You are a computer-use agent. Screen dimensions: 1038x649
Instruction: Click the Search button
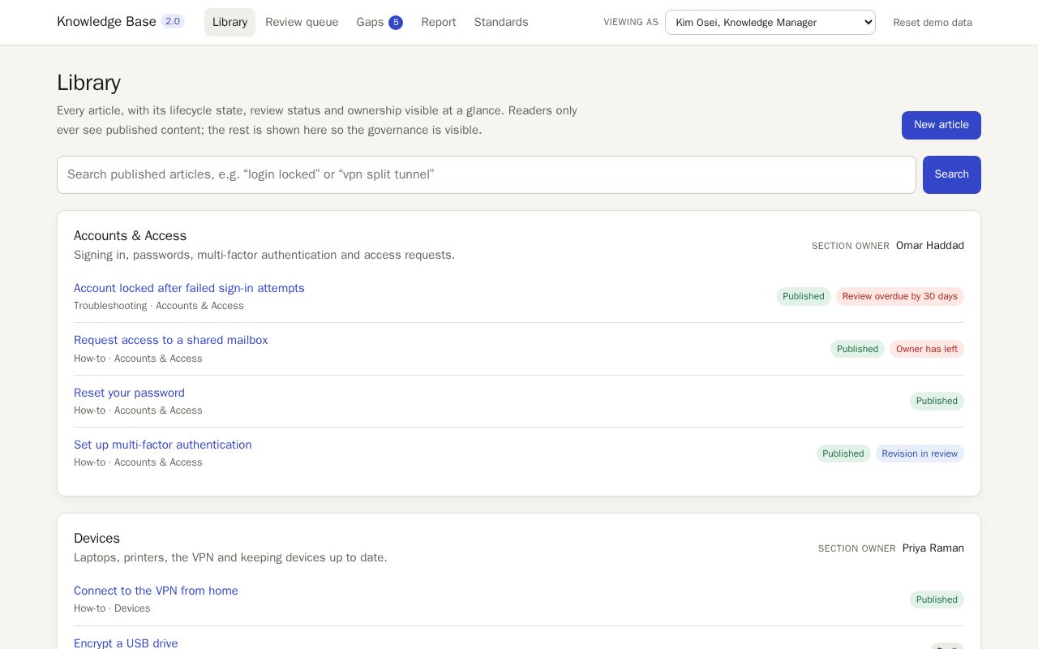(x=952, y=174)
